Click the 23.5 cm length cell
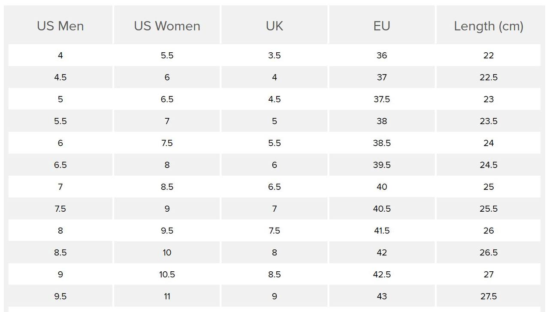The width and height of the screenshot is (549, 312). point(489,121)
